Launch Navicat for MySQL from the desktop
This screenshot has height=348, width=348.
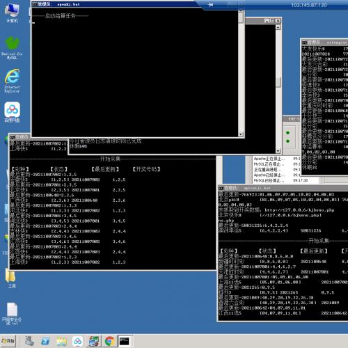point(12,48)
